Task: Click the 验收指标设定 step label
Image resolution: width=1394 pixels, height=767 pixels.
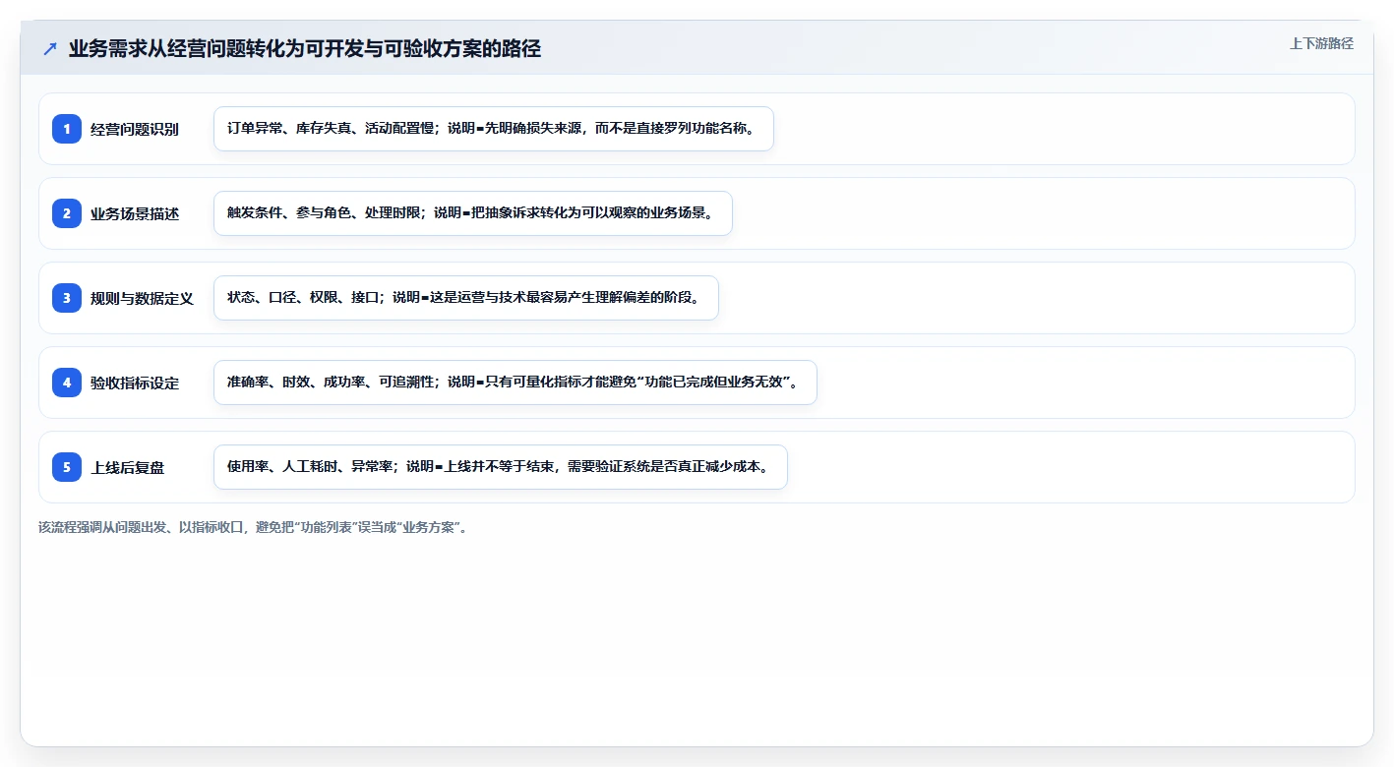Action: (135, 383)
